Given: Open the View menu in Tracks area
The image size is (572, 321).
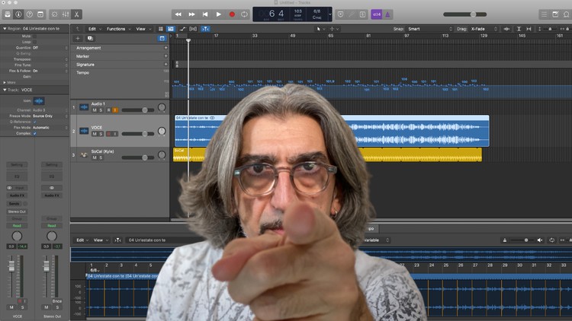Looking at the screenshot, I should tap(143, 29).
